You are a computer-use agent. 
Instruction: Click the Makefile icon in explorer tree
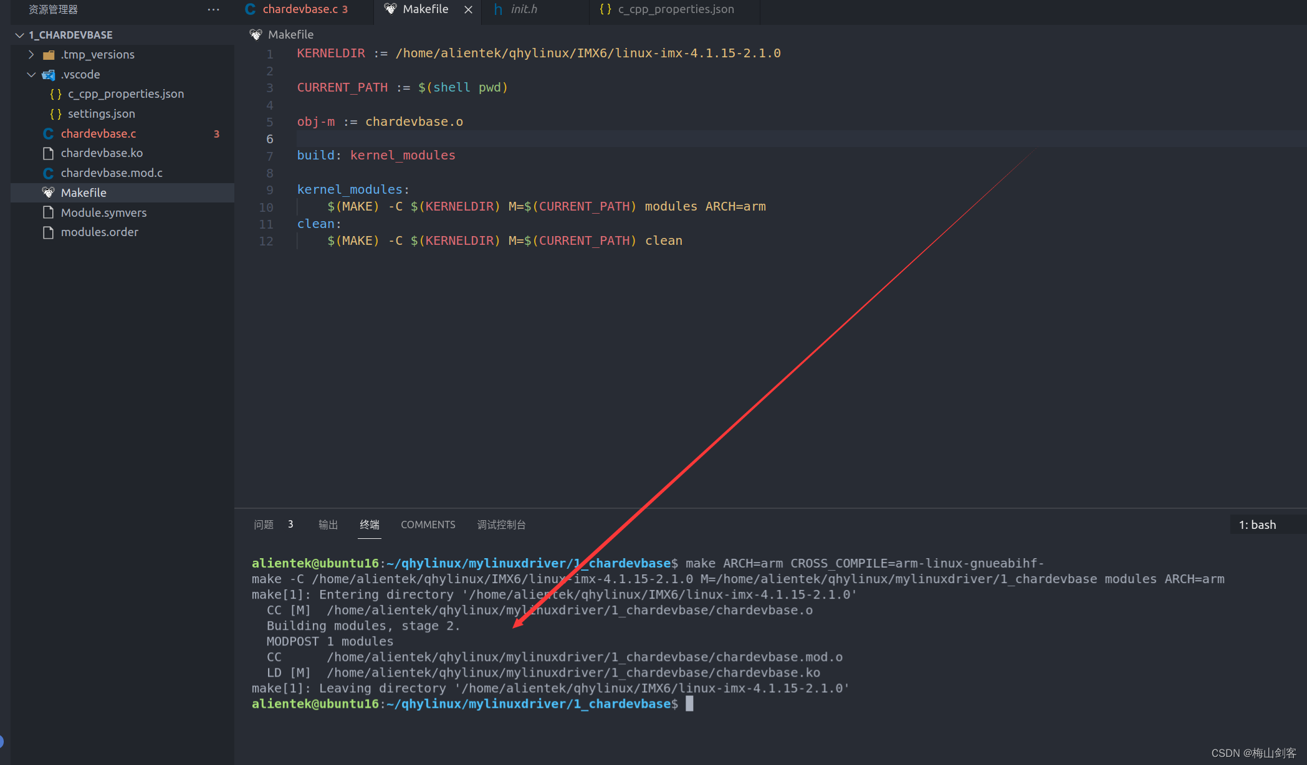pos(48,192)
